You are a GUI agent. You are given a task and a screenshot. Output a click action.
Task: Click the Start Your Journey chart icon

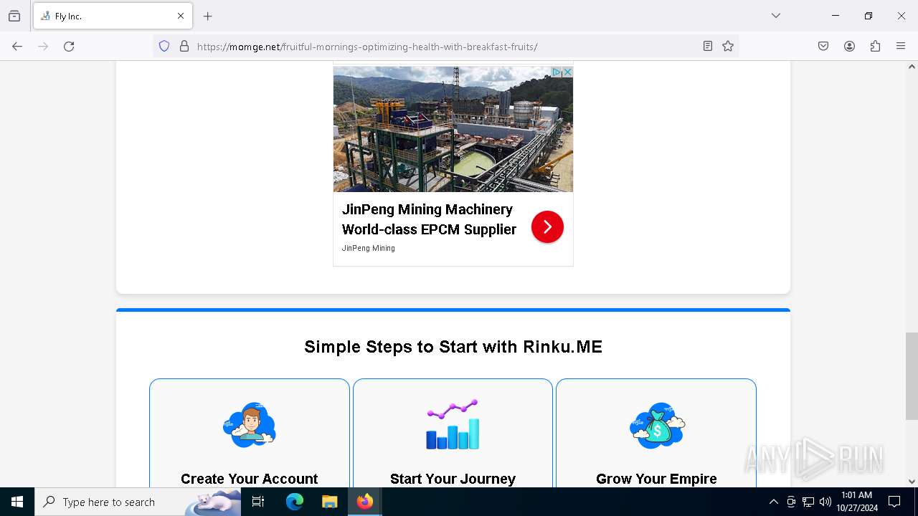click(453, 424)
